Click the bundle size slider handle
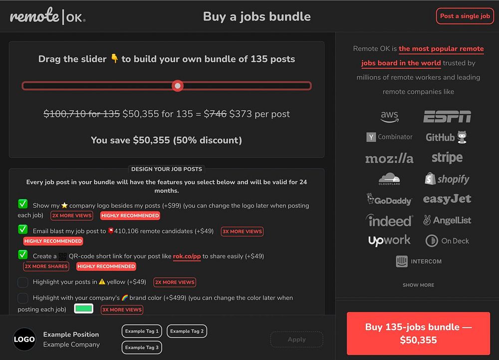The width and height of the screenshot is (499, 360). coord(178,86)
